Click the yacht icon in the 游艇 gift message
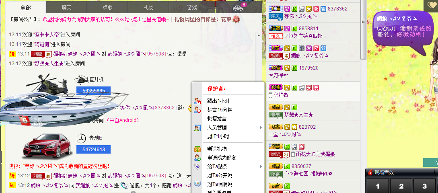Image resolution: width=438 pixels, height=193 pixels. (124, 185)
